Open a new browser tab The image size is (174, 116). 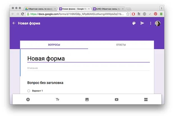[x=129, y=9]
